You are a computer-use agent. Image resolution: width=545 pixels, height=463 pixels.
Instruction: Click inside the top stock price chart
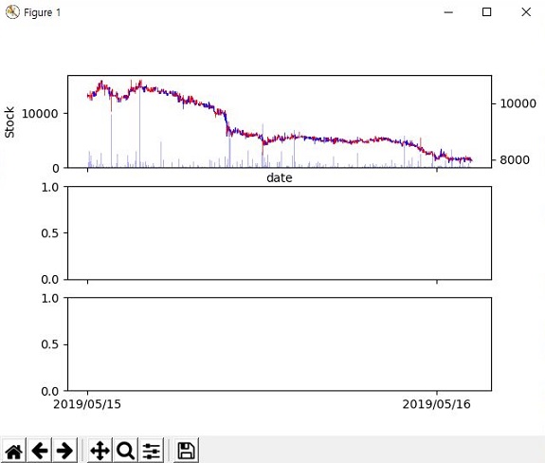click(280, 121)
